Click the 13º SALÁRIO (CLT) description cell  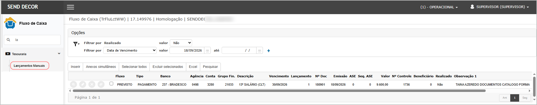point(252,84)
